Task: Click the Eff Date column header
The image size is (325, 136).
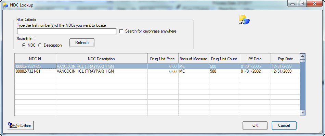Action: pyautogui.click(x=255, y=59)
